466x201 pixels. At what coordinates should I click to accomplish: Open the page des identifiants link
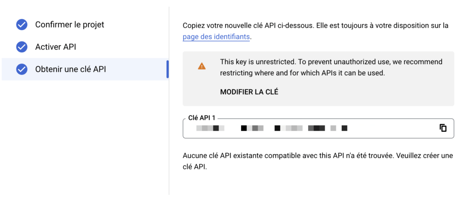click(x=216, y=37)
